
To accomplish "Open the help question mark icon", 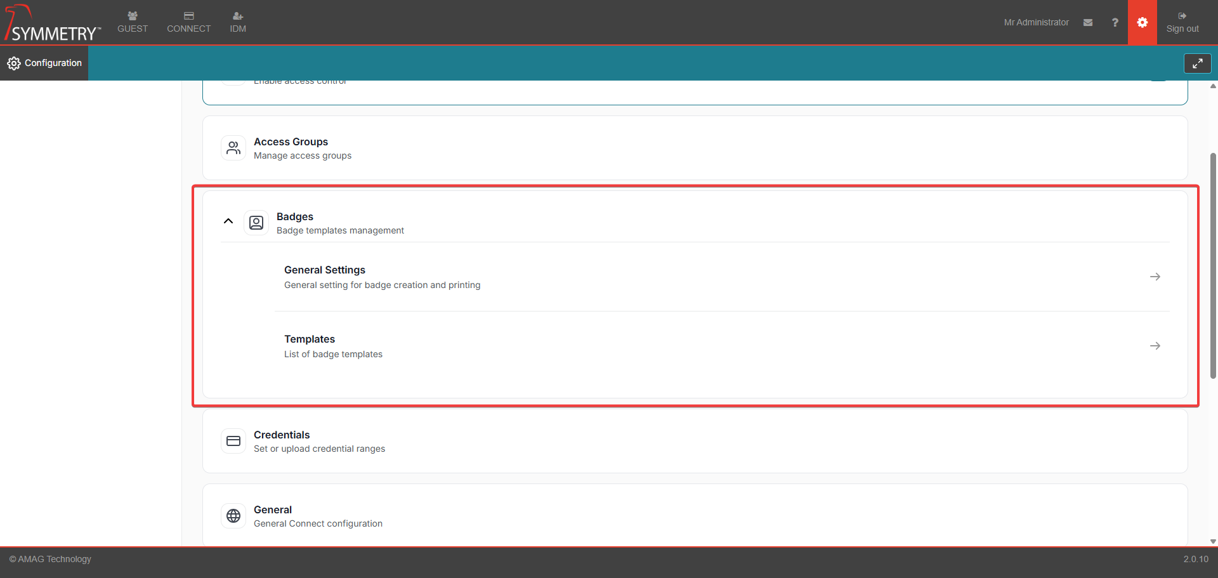I will 1115,22.
